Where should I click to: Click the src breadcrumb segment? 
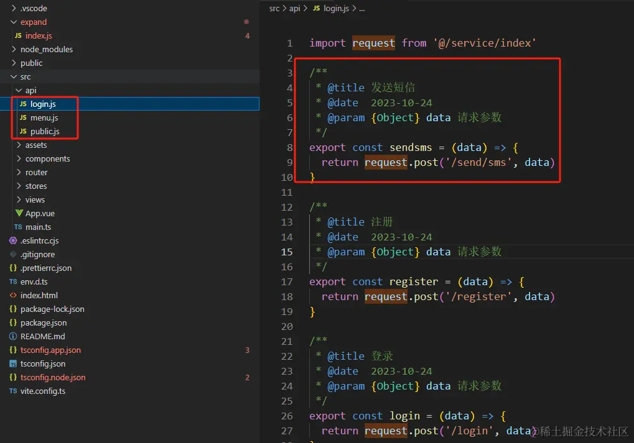[274, 8]
